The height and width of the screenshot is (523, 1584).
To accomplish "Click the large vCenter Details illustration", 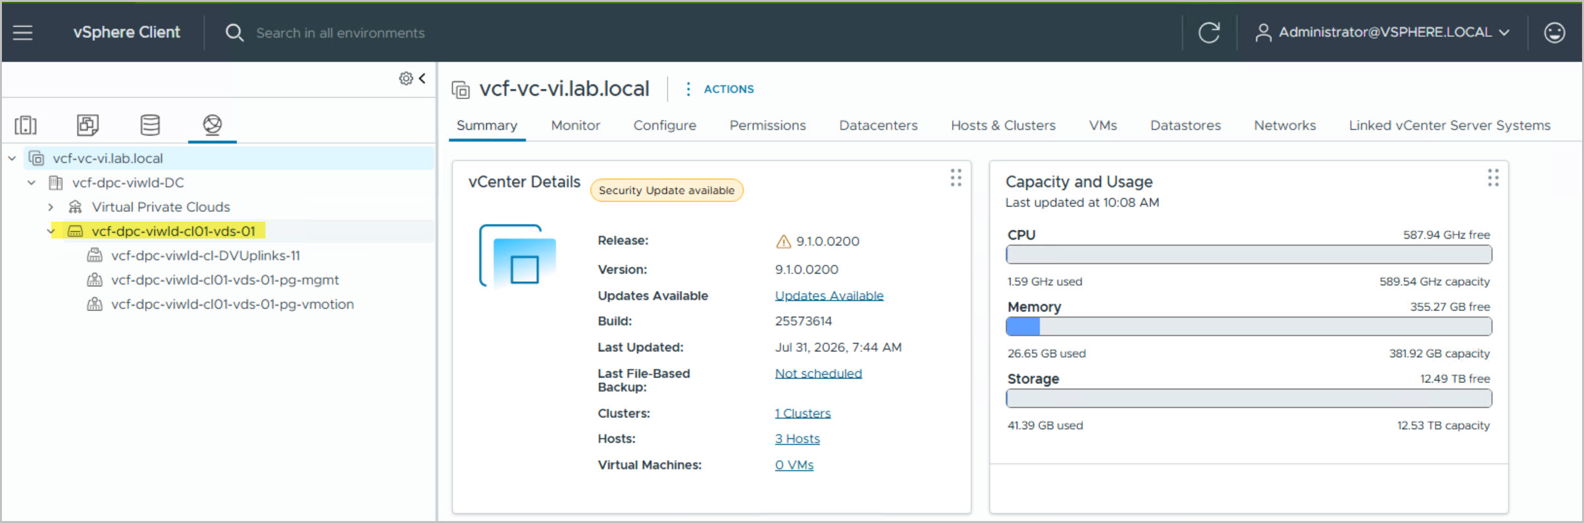I will point(518,256).
